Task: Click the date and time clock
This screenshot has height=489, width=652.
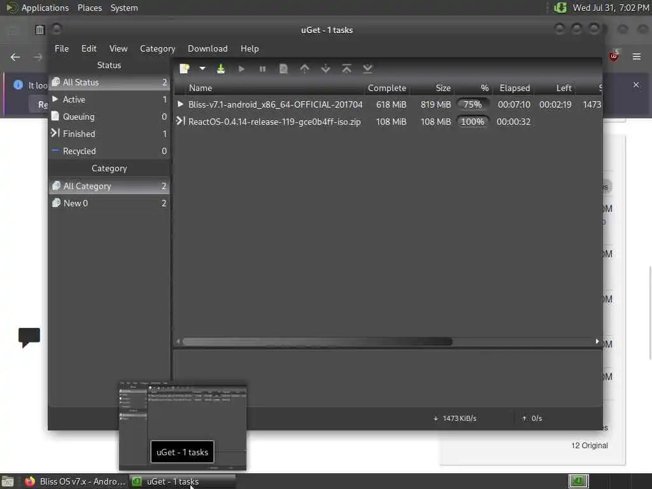Action: [x=611, y=8]
